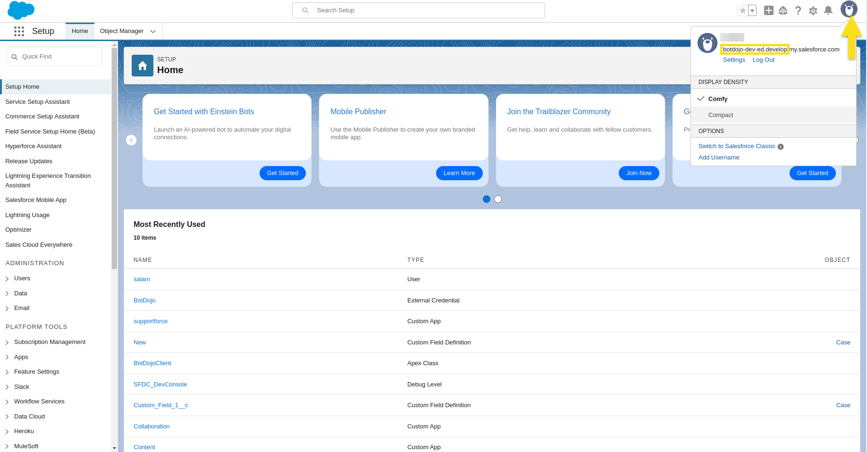This screenshot has width=867, height=452.
Task: Open the salam user record
Action: [142, 279]
